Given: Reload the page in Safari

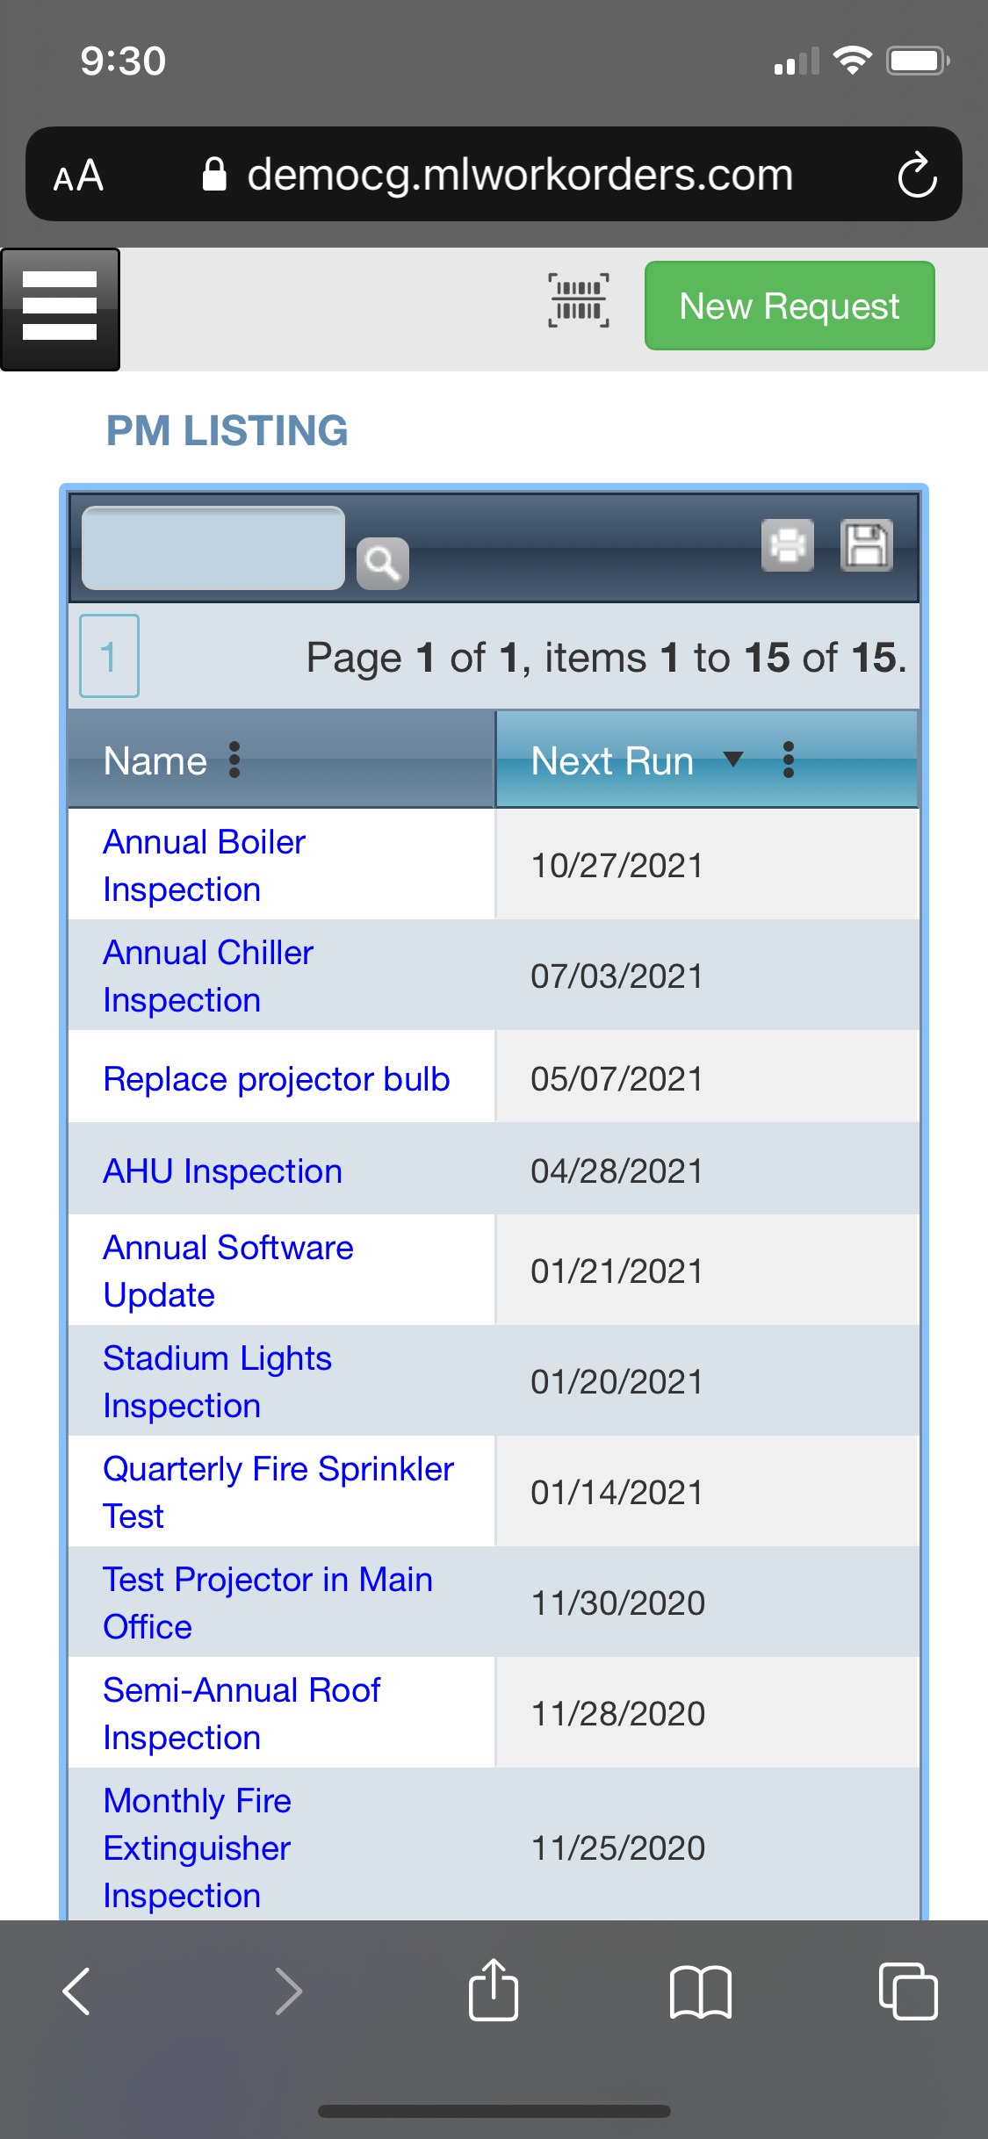Looking at the screenshot, I should tap(917, 175).
